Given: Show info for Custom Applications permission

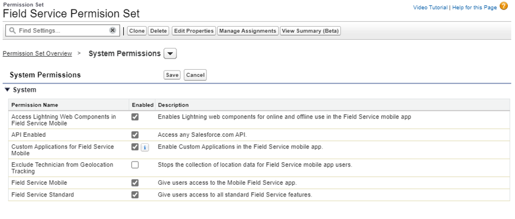Looking at the screenshot, I should (x=145, y=147).
